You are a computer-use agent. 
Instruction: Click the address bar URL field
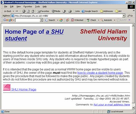[x=67, y=16]
